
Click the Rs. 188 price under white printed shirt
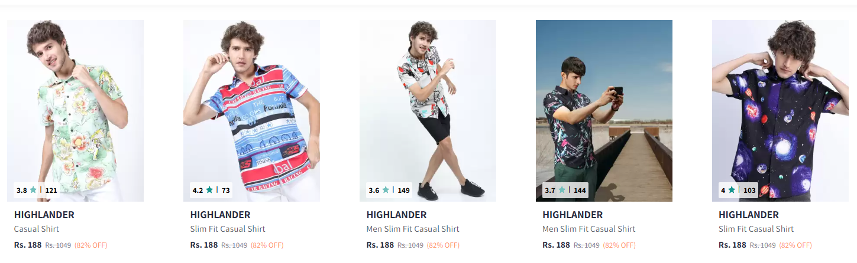coord(380,245)
